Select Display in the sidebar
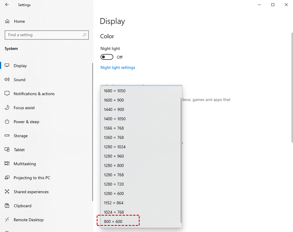293x232 pixels. pos(20,66)
